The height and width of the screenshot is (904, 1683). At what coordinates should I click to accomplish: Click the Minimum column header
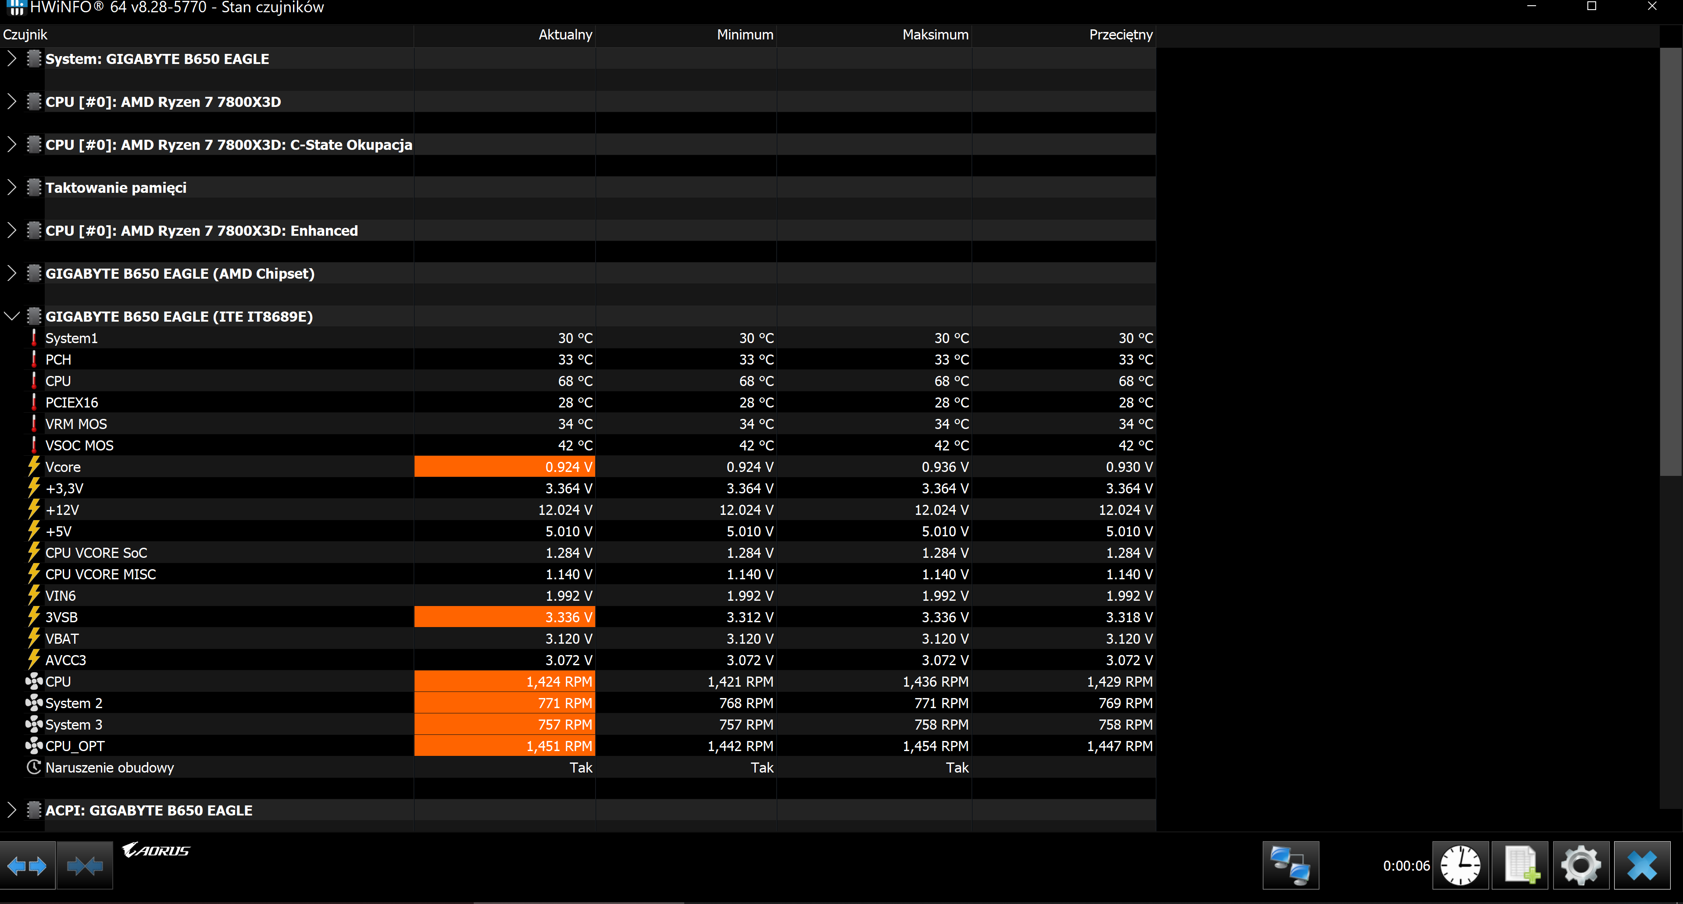686,35
